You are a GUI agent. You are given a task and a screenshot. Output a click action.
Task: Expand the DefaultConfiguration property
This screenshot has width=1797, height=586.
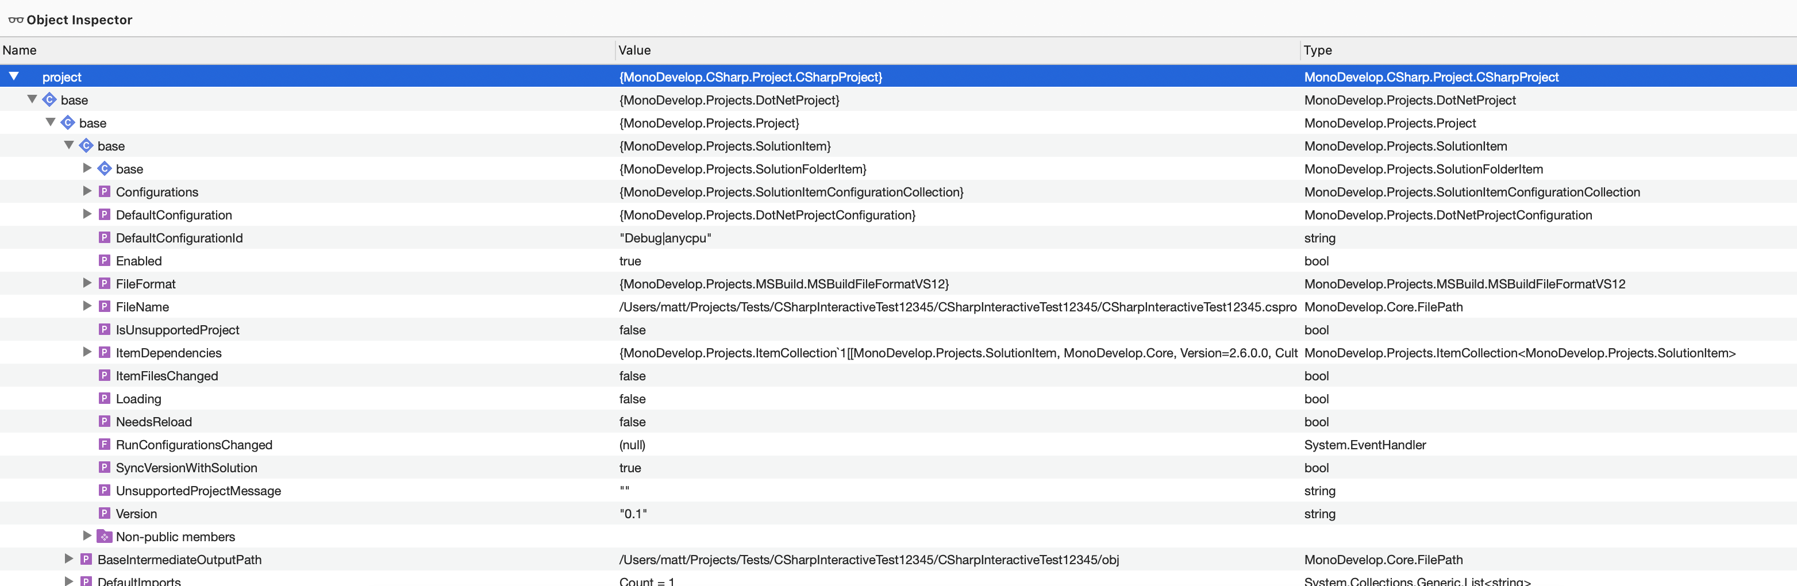pyautogui.click(x=87, y=214)
